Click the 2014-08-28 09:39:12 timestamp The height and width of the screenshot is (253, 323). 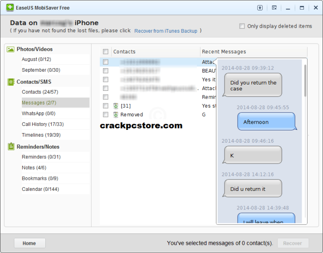click(248, 68)
